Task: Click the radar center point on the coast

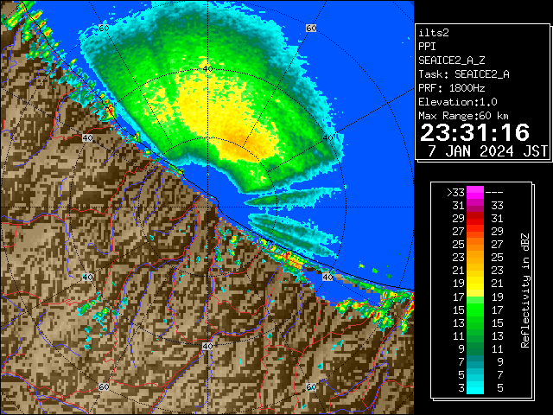Action: coord(207,207)
